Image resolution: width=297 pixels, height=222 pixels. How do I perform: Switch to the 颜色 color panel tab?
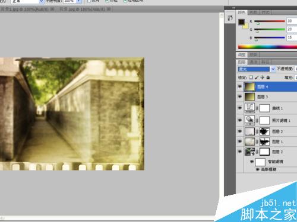(x=242, y=12)
